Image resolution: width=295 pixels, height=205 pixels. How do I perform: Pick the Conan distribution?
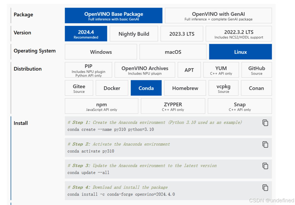pyautogui.click(x=256, y=88)
